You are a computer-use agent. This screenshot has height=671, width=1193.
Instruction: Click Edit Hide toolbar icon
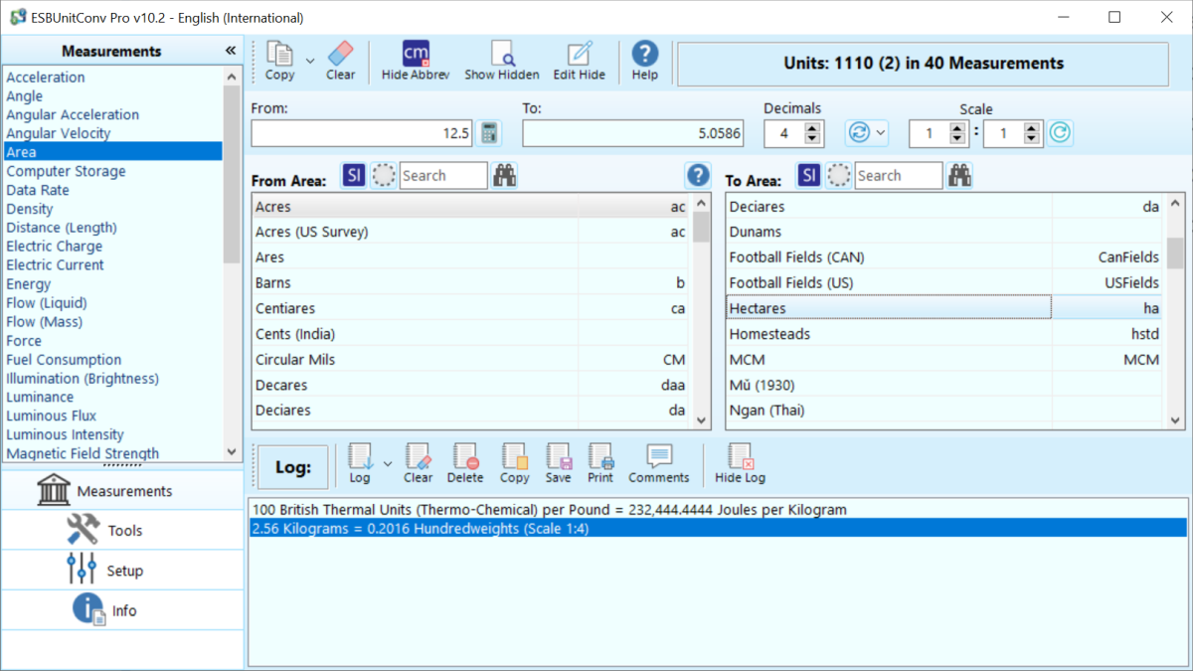[579, 62]
